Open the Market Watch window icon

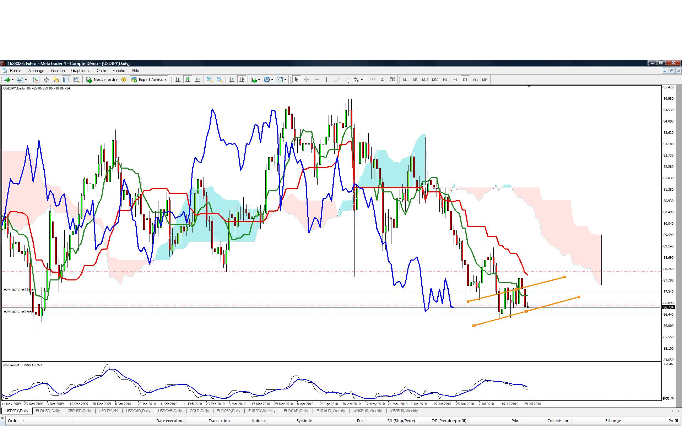36,80
